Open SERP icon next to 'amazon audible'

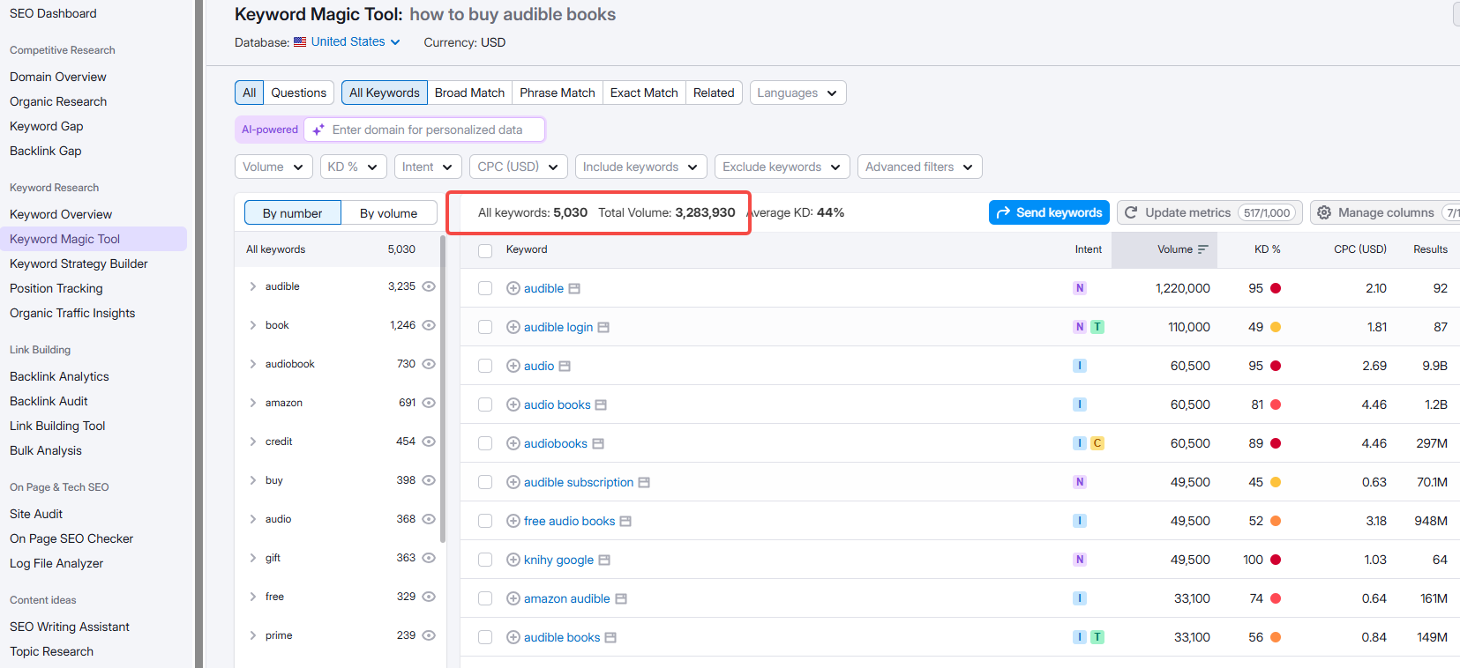[x=621, y=599]
